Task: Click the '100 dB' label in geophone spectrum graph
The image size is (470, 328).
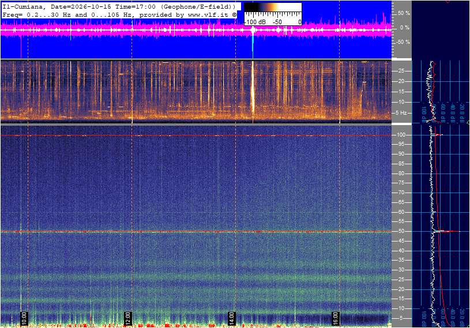Action: coord(424,114)
